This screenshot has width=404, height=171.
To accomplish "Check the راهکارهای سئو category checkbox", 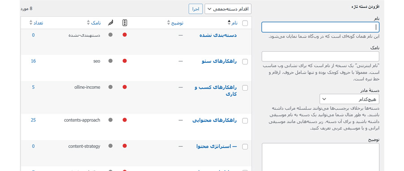I will 245,62.
